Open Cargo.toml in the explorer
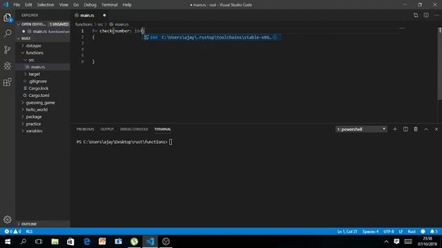442x248 pixels. coord(39,95)
